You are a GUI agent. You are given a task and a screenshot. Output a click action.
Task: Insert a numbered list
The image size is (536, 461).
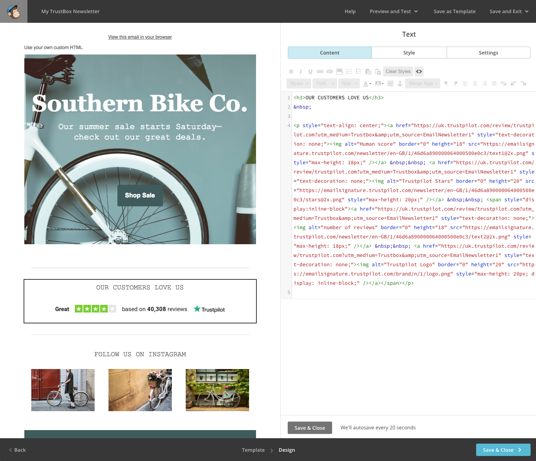coord(349,71)
